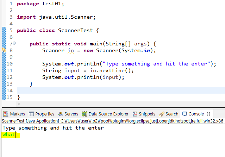The width and height of the screenshot is (225, 157).
Task: Click the console output 'Type something and hit the enter'
Action: pyautogui.click(x=53, y=128)
